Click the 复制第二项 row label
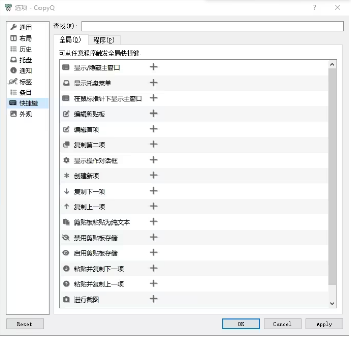The image size is (351, 338). click(x=89, y=145)
